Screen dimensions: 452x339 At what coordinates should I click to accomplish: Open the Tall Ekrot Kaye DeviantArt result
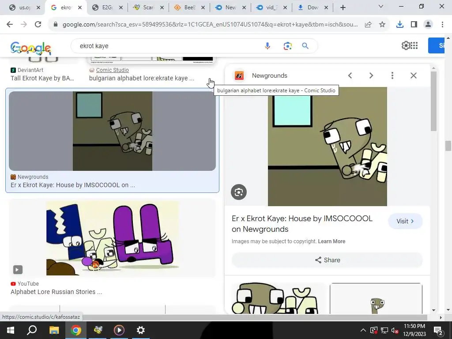tap(42, 78)
